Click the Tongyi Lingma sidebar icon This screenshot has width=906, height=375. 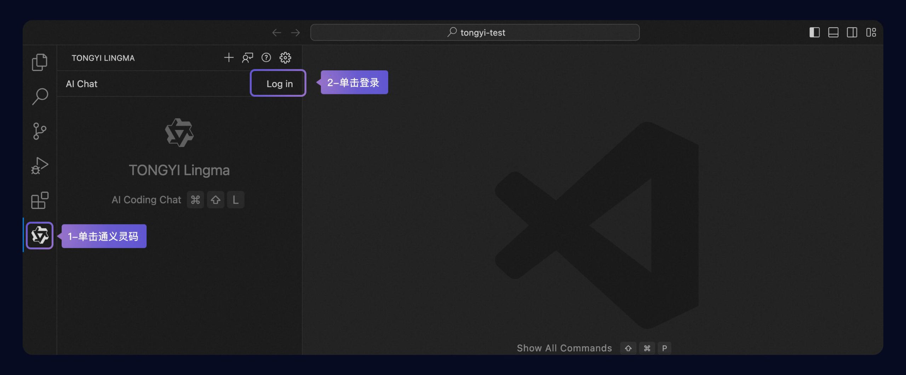click(39, 235)
